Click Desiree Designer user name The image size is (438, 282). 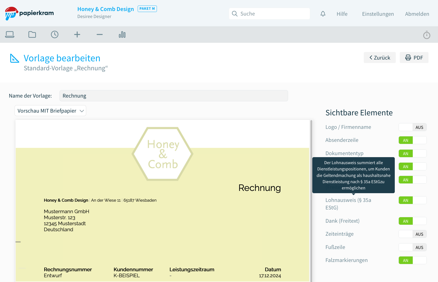click(94, 17)
